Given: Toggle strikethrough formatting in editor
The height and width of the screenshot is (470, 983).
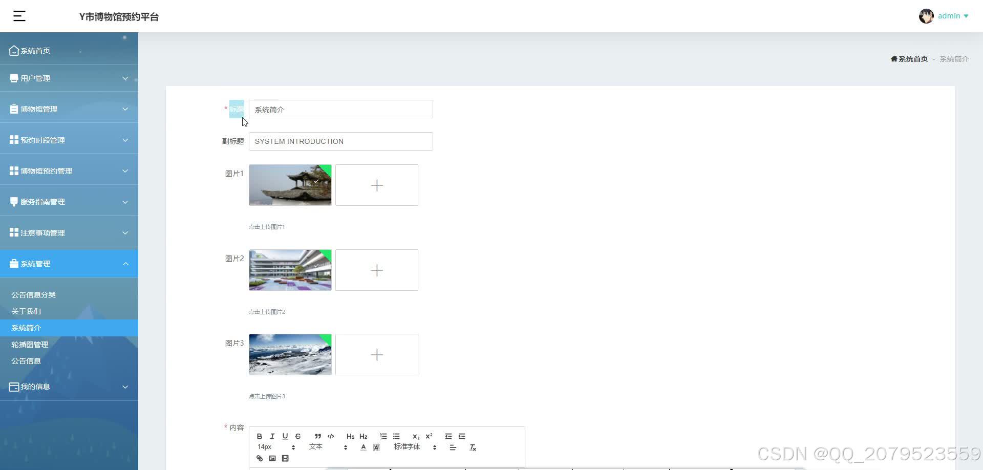Looking at the screenshot, I should click(298, 436).
